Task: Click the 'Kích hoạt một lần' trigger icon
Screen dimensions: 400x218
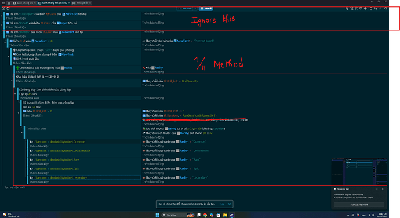Action: pos(14,59)
